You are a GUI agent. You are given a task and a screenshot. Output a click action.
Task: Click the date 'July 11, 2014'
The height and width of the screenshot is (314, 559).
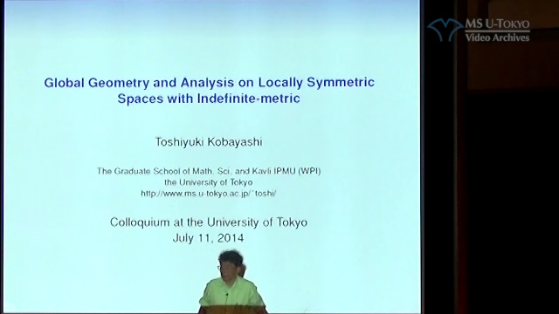point(208,238)
